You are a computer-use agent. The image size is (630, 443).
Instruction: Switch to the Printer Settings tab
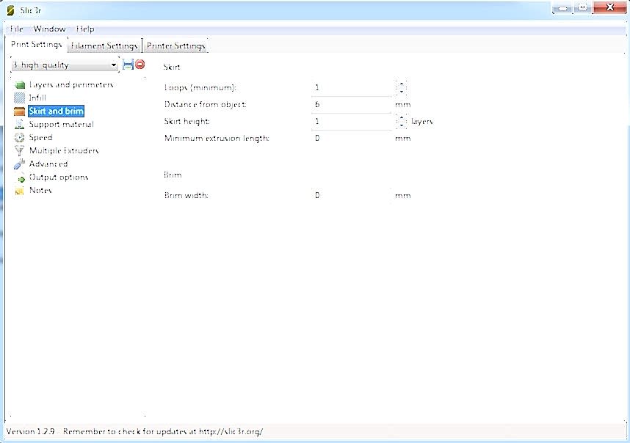tap(175, 45)
